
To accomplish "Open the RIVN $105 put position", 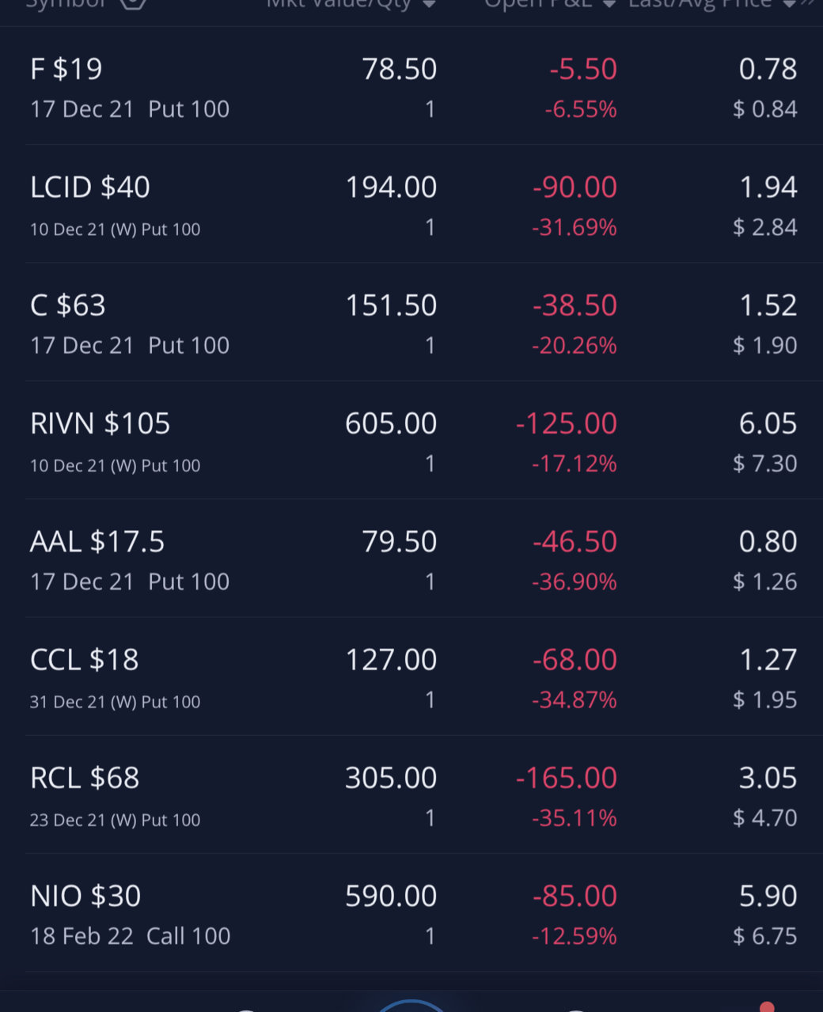I will 411,440.
